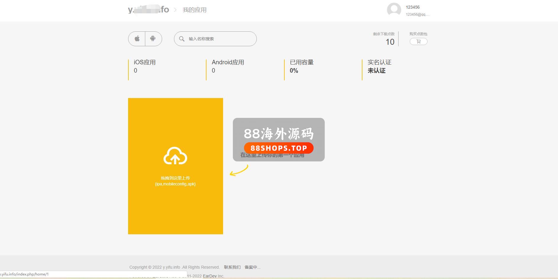This screenshot has width=558, height=279.
Task: Click the 123456@qq email text
Action: point(417,15)
